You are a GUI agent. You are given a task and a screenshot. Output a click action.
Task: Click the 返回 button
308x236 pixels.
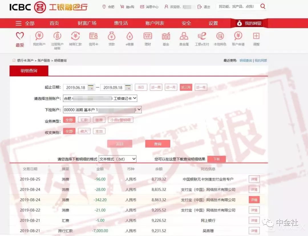coord(119,144)
